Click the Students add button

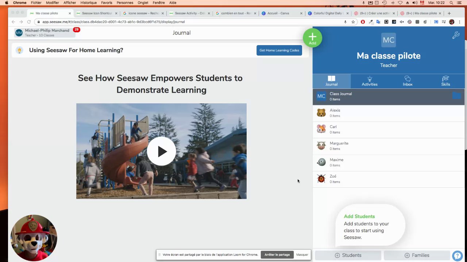click(x=348, y=255)
